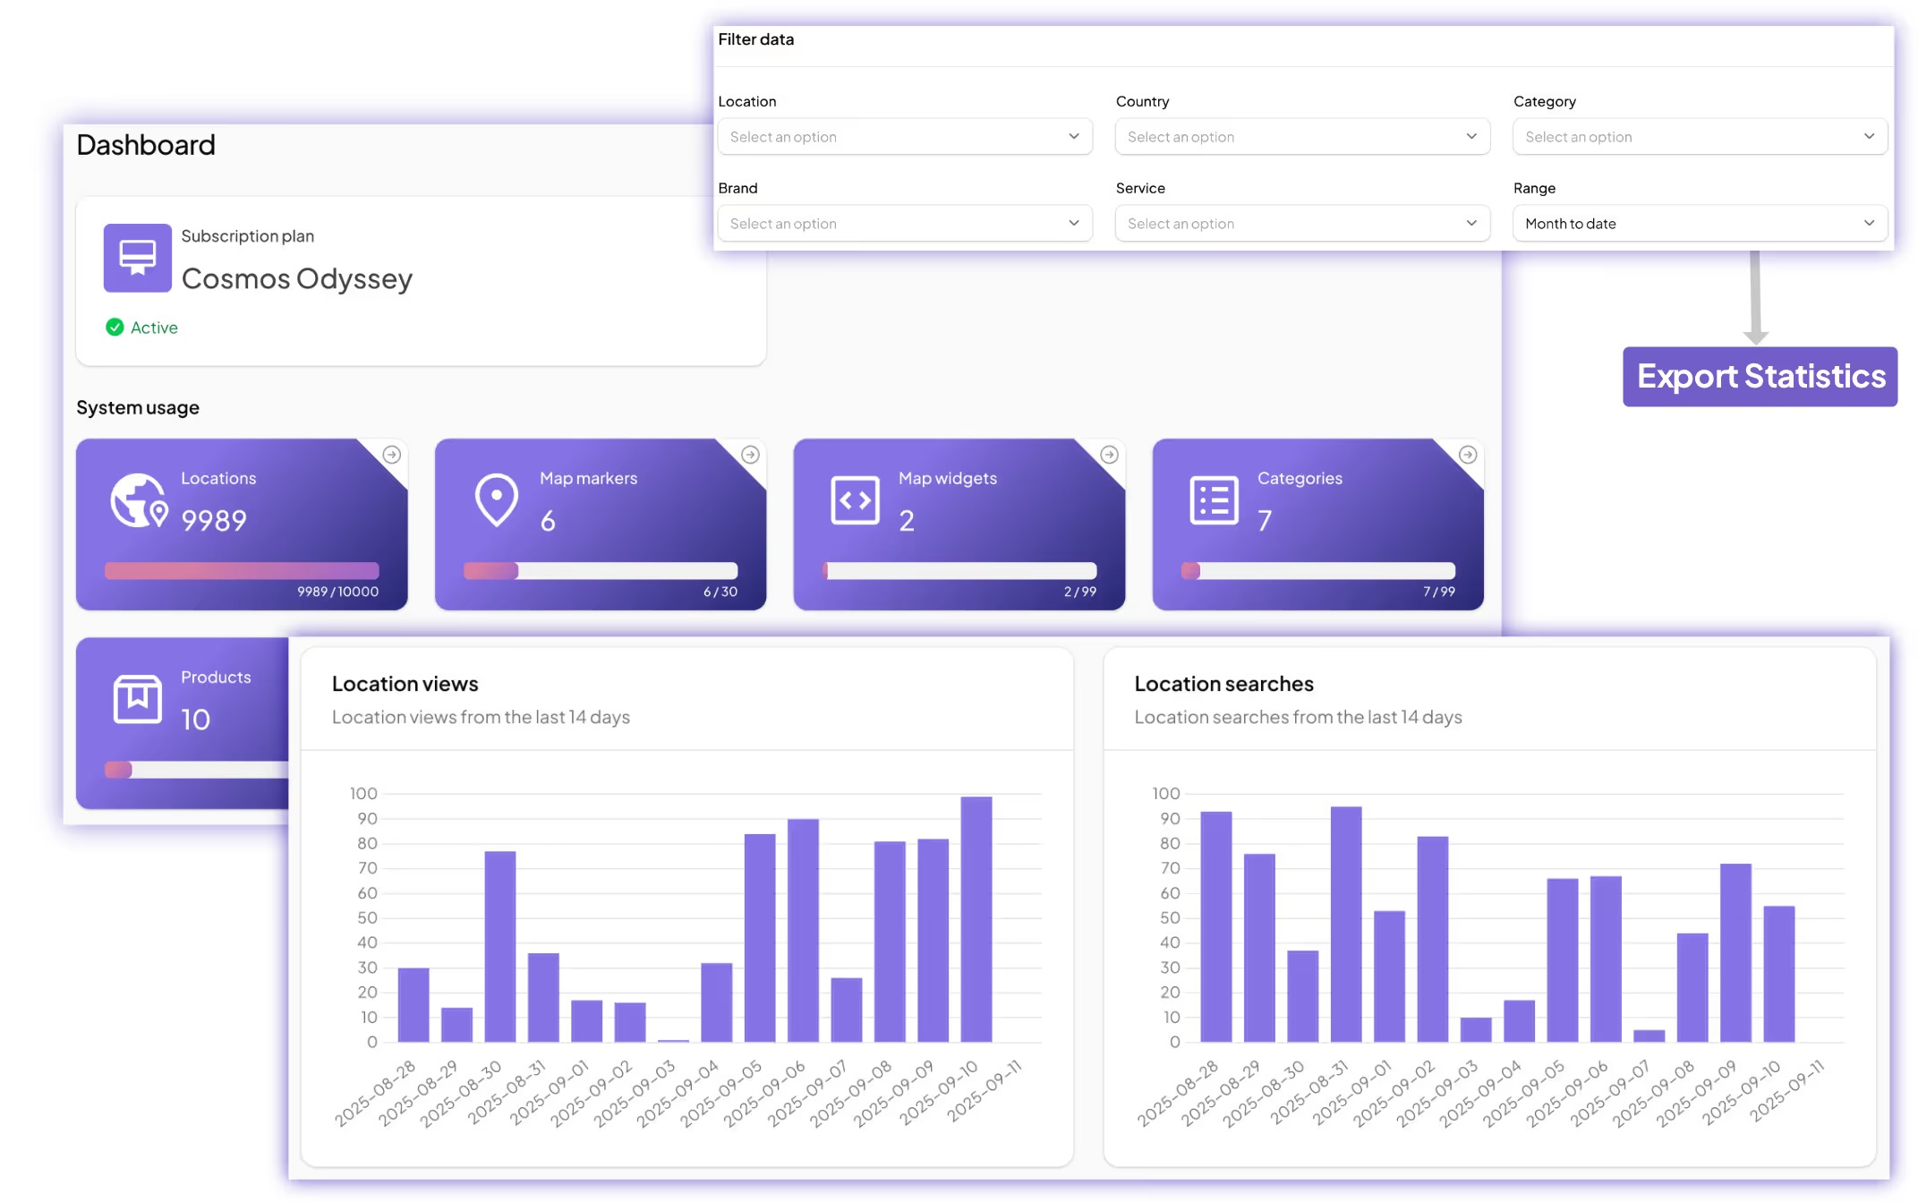The image size is (1918, 1202).
Task: Click the Categories list icon
Action: click(x=1215, y=500)
